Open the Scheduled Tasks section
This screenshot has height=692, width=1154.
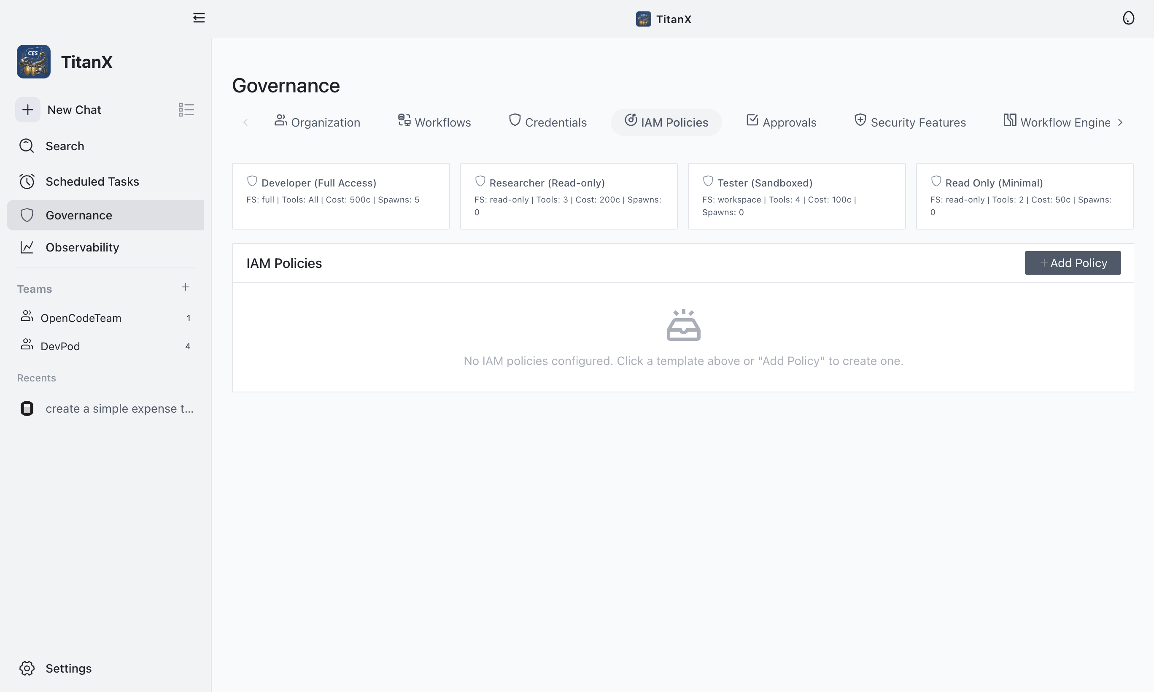point(92,181)
